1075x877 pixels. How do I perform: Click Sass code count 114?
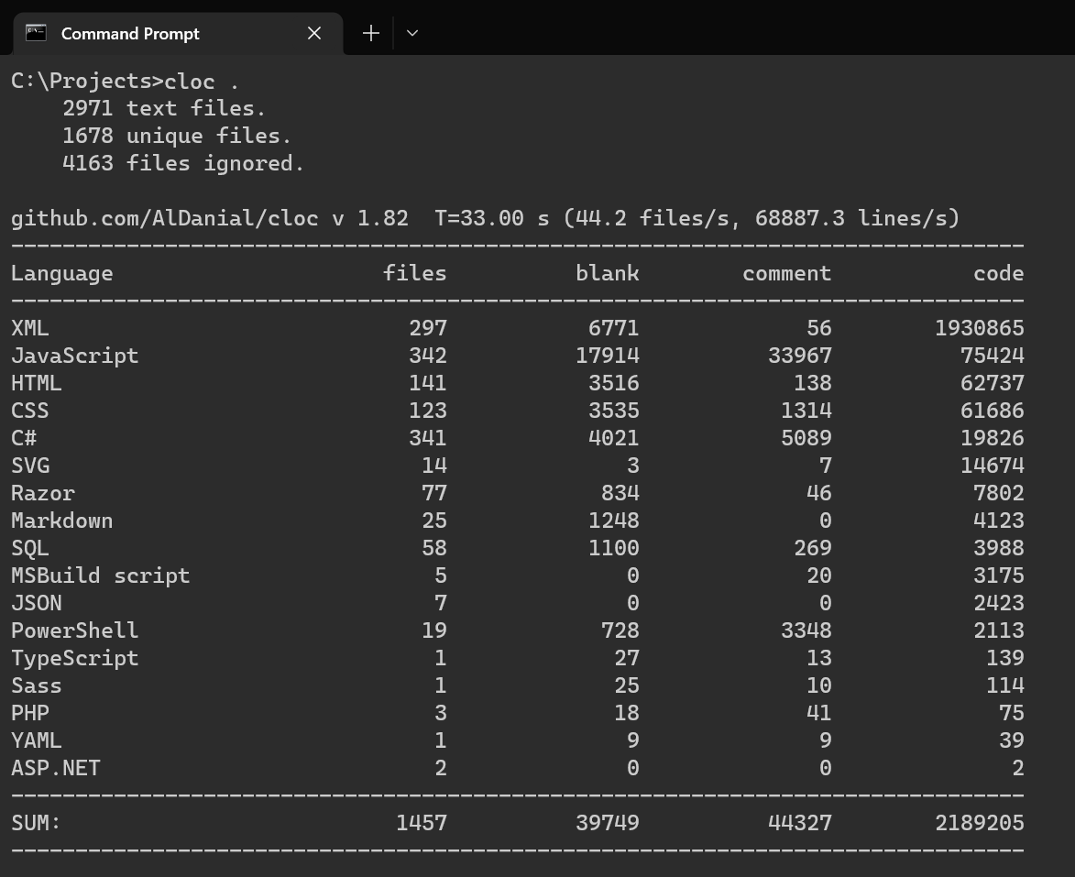point(1004,685)
